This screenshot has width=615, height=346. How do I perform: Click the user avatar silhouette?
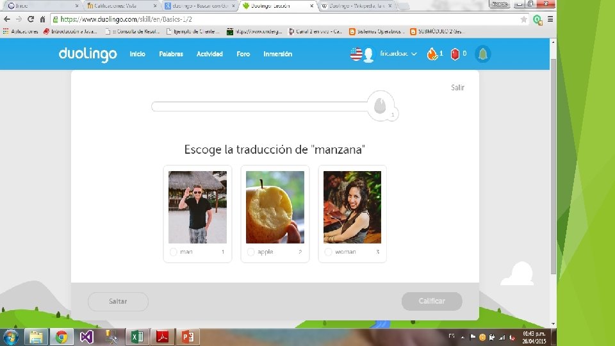[369, 54]
